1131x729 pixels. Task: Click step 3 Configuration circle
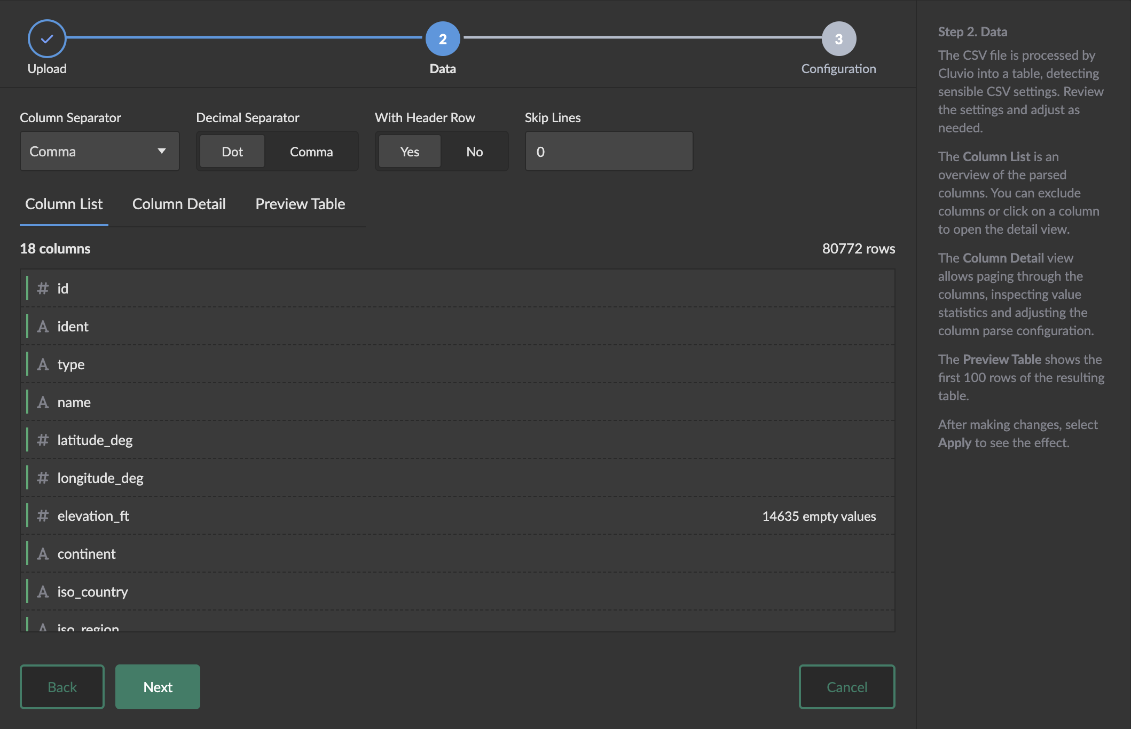pos(838,38)
